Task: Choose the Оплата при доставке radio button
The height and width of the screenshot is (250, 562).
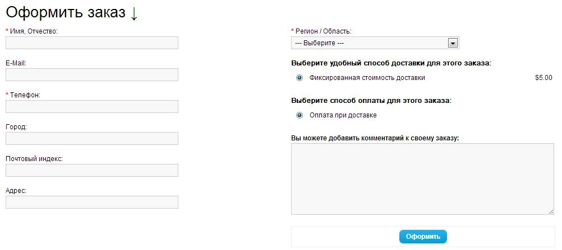Action: pos(299,115)
